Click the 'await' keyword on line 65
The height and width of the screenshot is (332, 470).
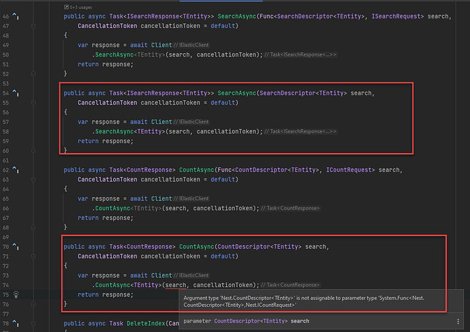pyautogui.click(x=139, y=199)
